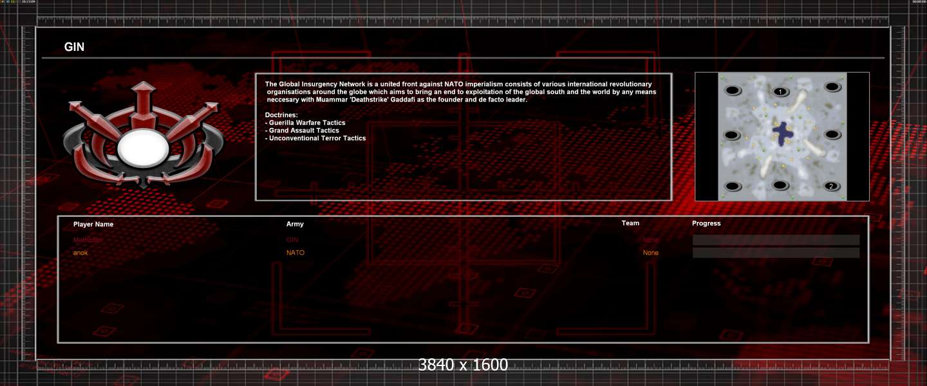
Task: Click the bottom-left empty start slot on minimap
Action: [733, 187]
